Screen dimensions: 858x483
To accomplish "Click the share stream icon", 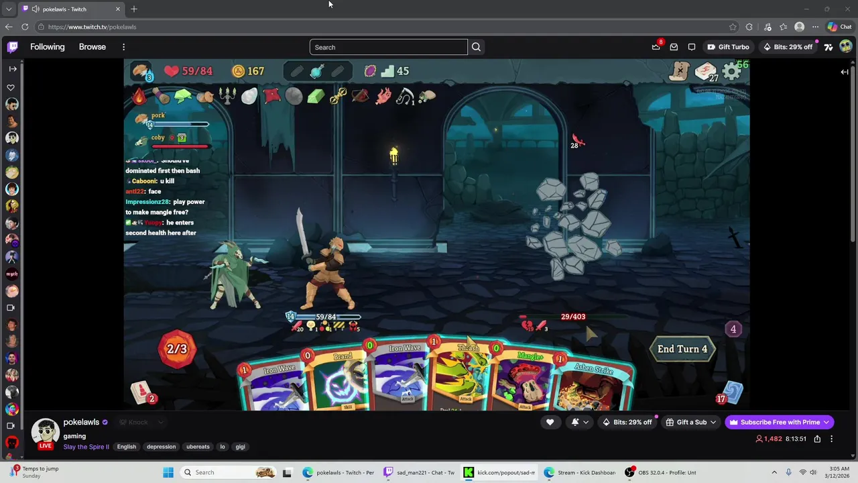I will point(817,439).
